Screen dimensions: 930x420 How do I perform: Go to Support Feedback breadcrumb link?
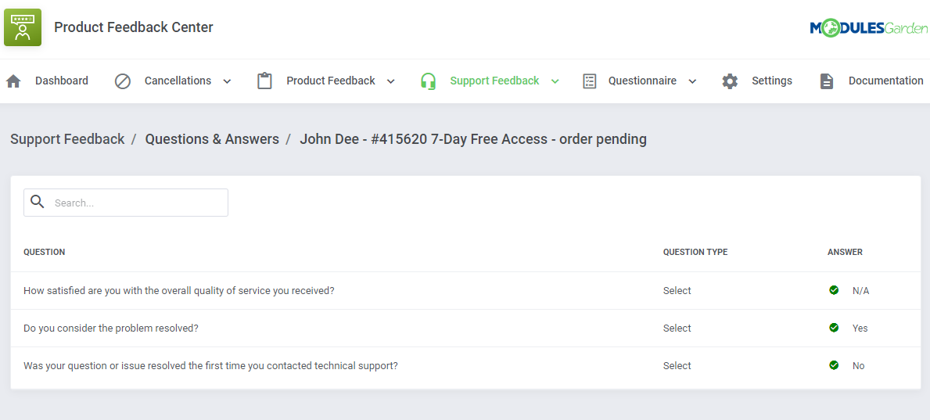click(x=67, y=139)
